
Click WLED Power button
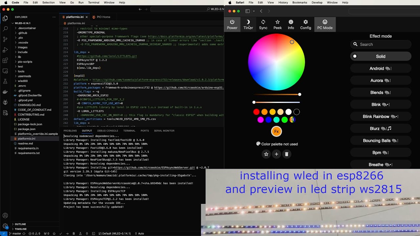[232, 24]
